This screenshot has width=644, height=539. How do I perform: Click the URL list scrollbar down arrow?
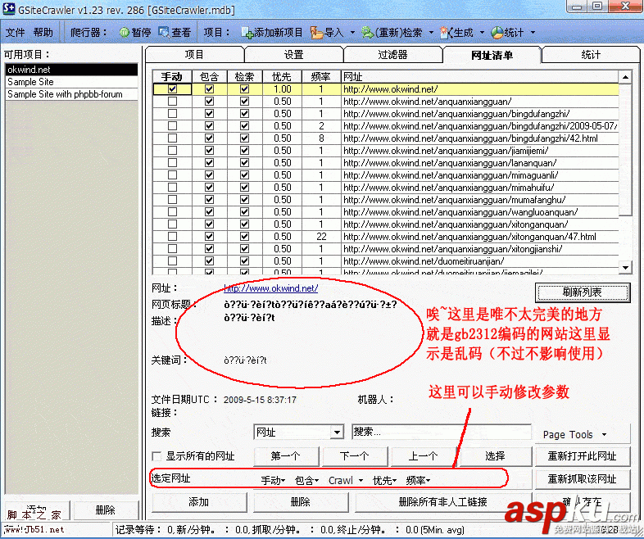[x=626, y=267]
